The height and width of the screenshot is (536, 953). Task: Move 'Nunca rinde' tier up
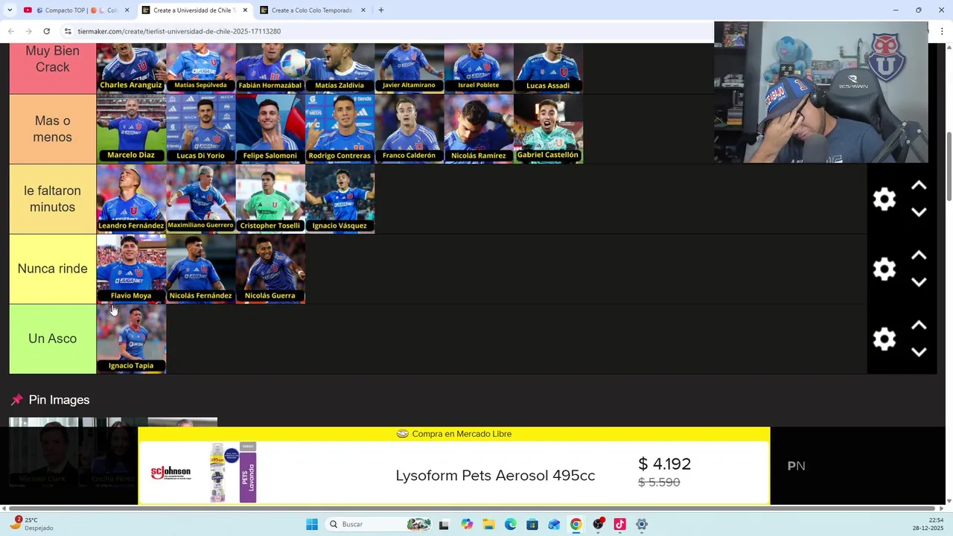(x=919, y=255)
